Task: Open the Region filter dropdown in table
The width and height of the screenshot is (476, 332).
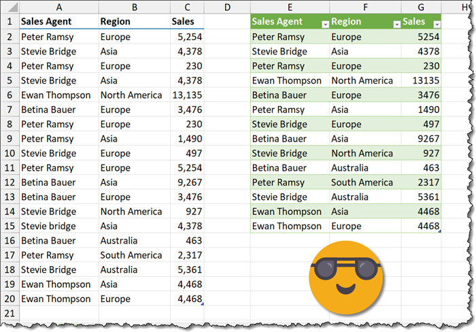Action: tap(396, 24)
